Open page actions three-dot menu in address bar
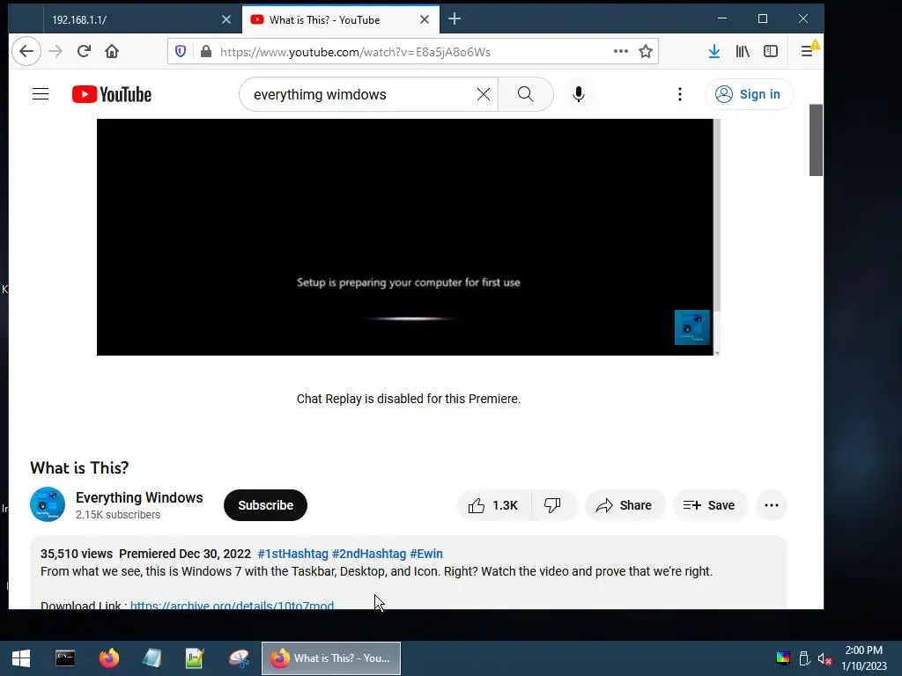 tap(621, 51)
